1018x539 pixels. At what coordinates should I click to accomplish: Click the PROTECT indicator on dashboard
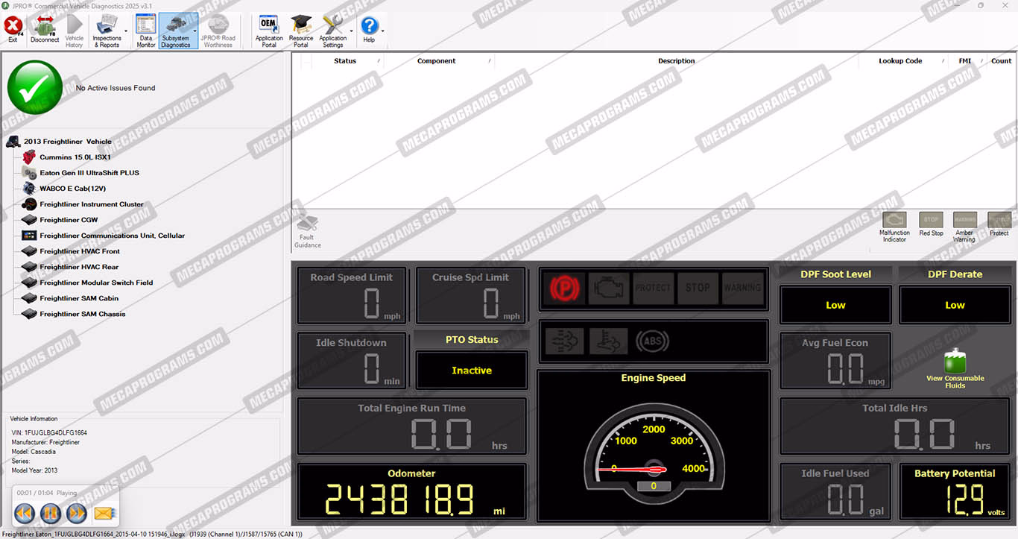click(x=653, y=288)
